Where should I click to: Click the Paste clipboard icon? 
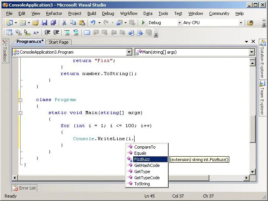point(82,23)
